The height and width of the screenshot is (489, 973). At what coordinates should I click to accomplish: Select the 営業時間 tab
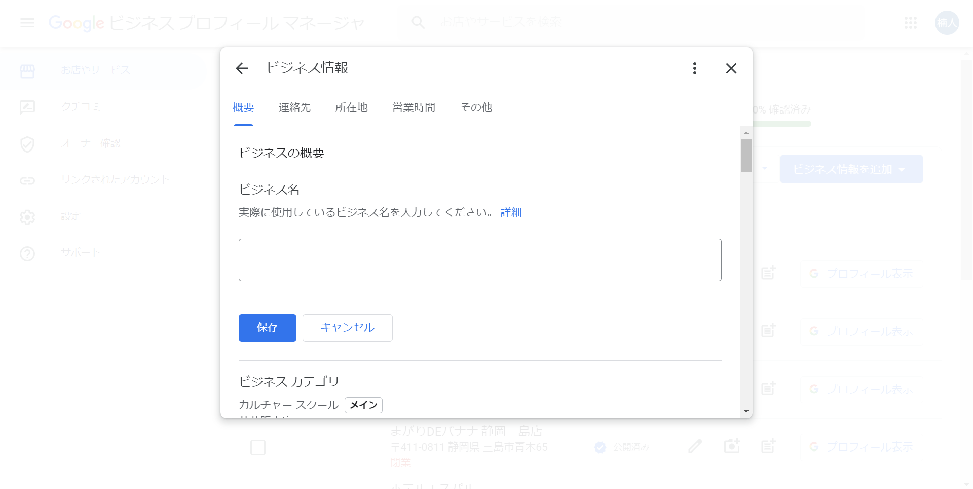point(414,107)
